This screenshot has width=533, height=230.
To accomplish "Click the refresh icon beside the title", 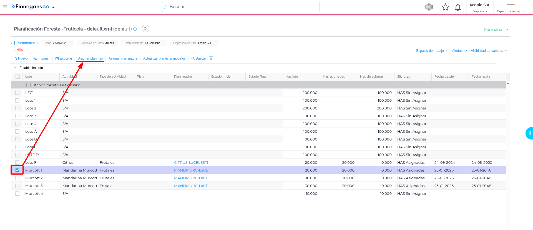I will point(145,29).
